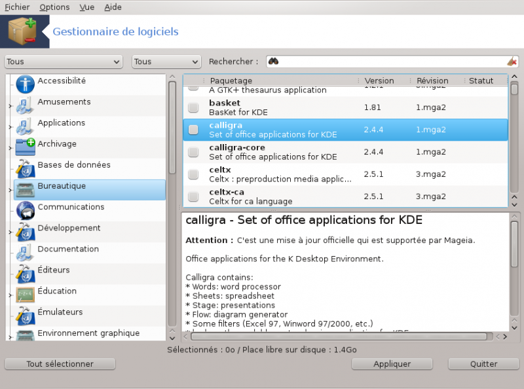Image resolution: width=524 pixels, height=389 pixels.
Task: Click the Éditeurs category icon
Action: tap(25, 274)
